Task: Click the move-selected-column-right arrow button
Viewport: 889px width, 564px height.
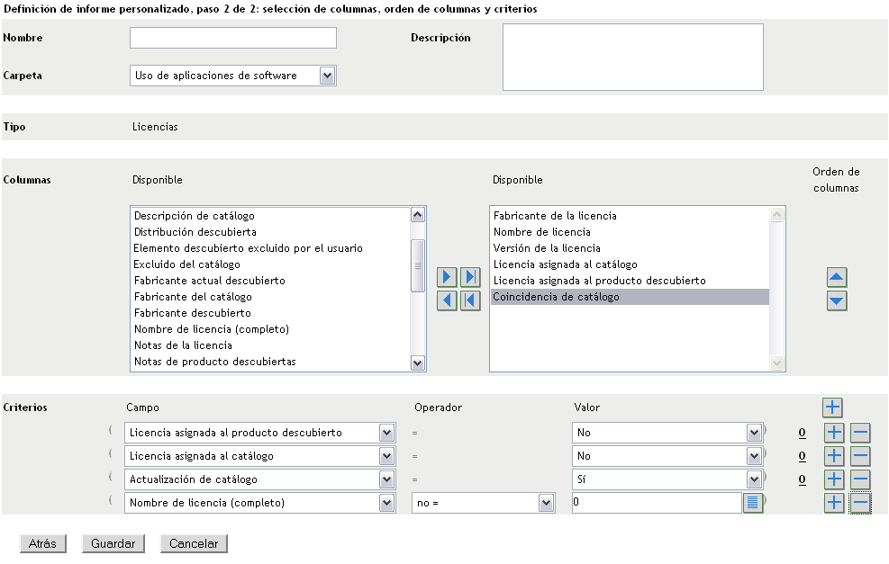Action: click(447, 277)
